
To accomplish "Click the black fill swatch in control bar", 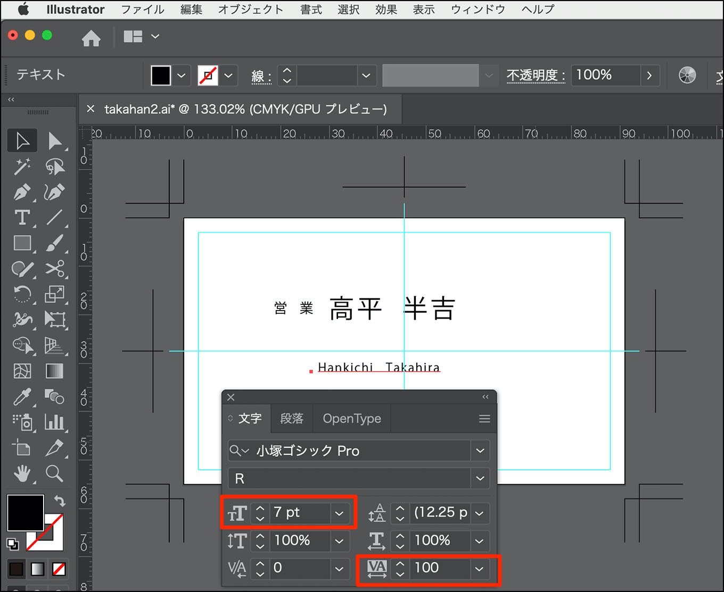I will tap(161, 76).
